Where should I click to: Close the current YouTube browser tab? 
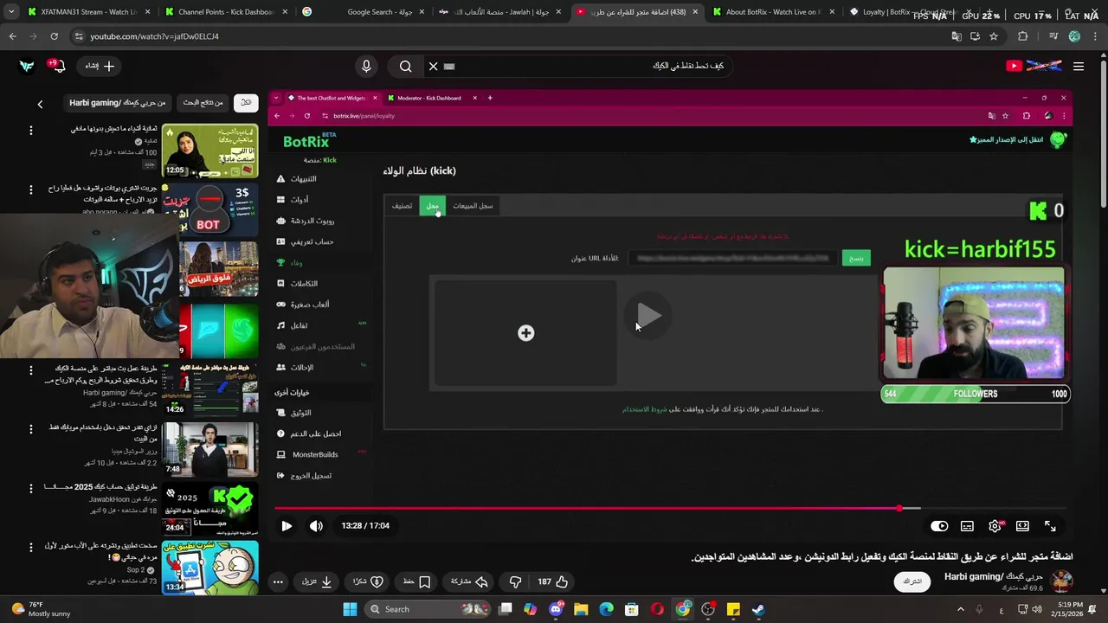pos(696,12)
